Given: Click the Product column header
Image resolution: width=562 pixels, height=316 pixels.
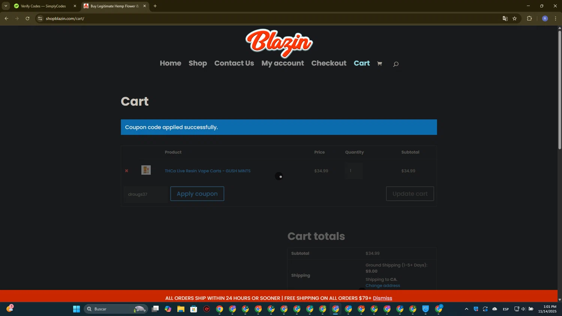Looking at the screenshot, I should coord(173,152).
